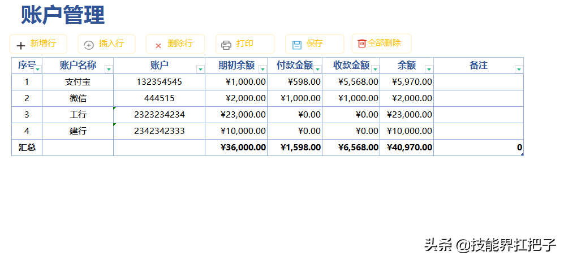Select the ¥5,970.00 balance cell

tap(407, 82)
